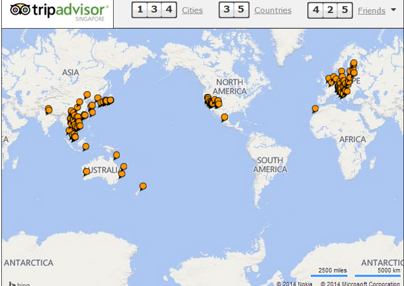Click the TripAdvisor owl logo

20,9
